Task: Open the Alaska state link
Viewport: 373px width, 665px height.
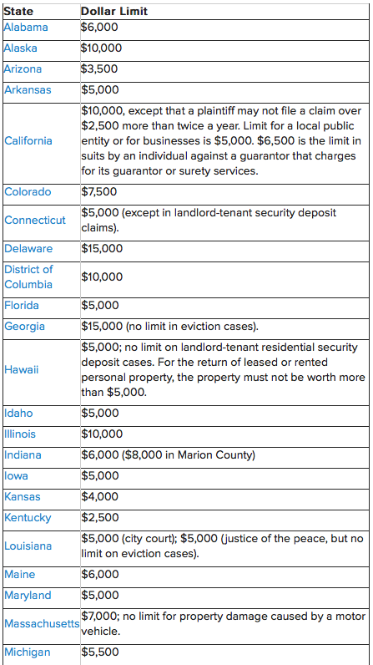Action: click(x=20, y=48)
